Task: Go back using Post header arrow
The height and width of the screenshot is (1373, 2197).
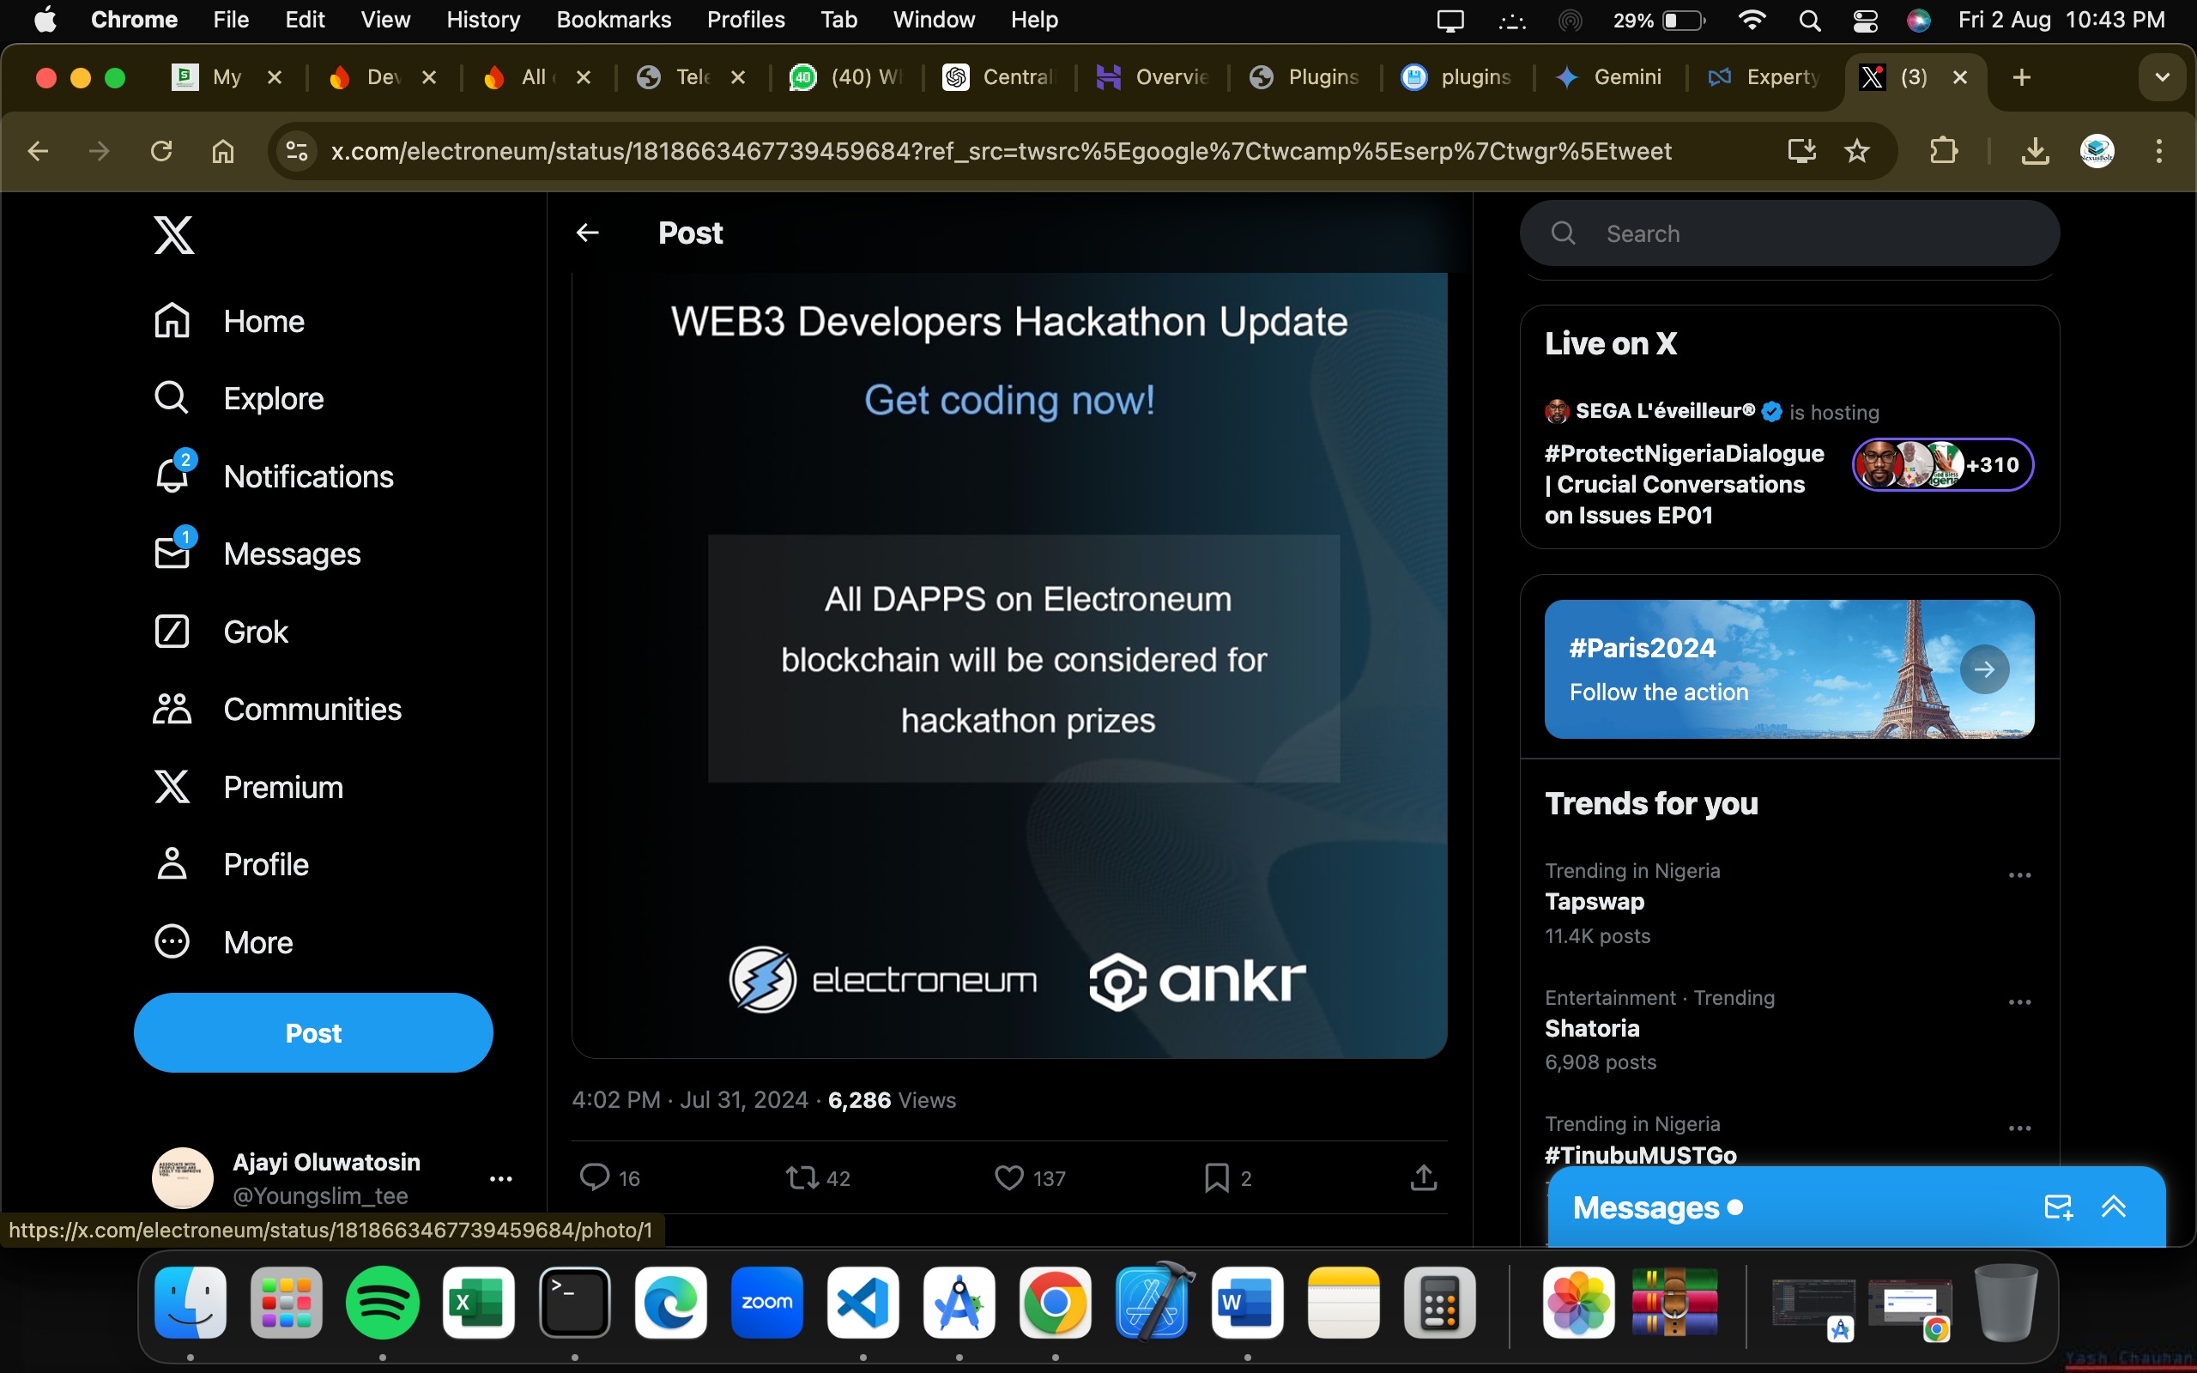Action: tap(587, 233)
